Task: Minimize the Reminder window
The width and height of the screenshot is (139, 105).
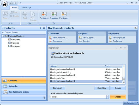Action: click(x=116, y=48)
